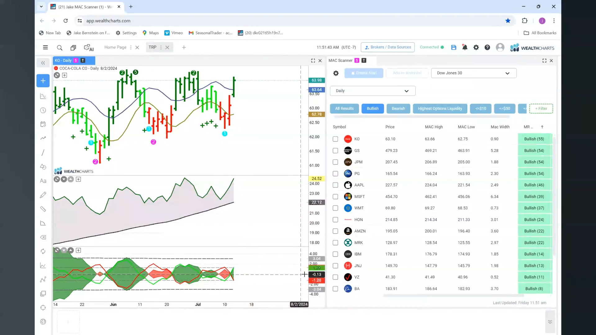Open the help question mark icon

click(487, 47)
